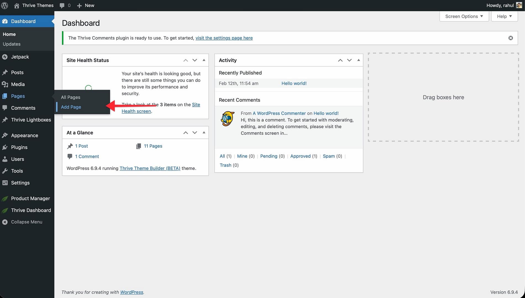Toggle the Activity panel collapse arrow

tap(358, 60)
